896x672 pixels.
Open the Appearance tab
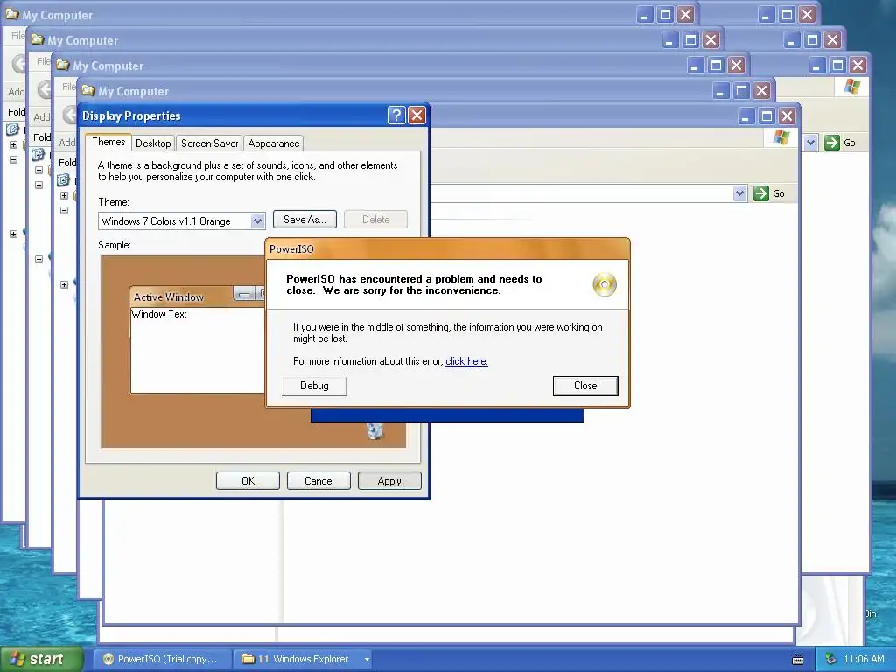pos(274,143)
